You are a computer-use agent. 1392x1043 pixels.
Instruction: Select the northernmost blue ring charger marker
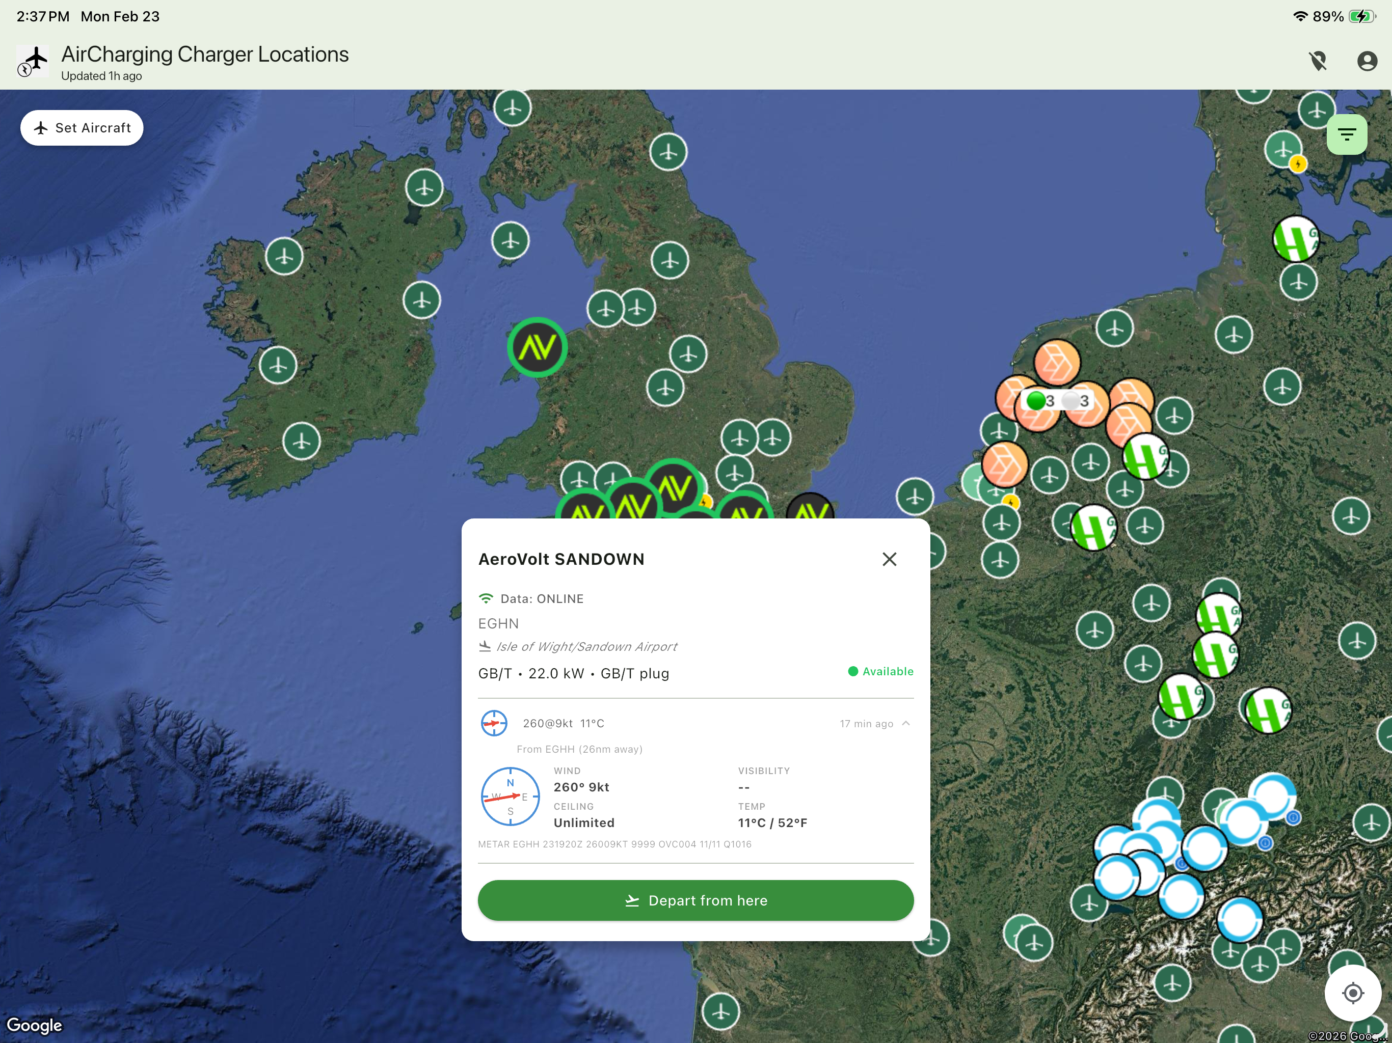(x=1272, y=796)
